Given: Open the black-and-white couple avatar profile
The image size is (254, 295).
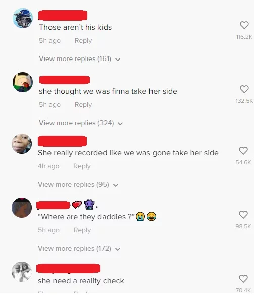Looking at the screenshot, I should 22,271.
